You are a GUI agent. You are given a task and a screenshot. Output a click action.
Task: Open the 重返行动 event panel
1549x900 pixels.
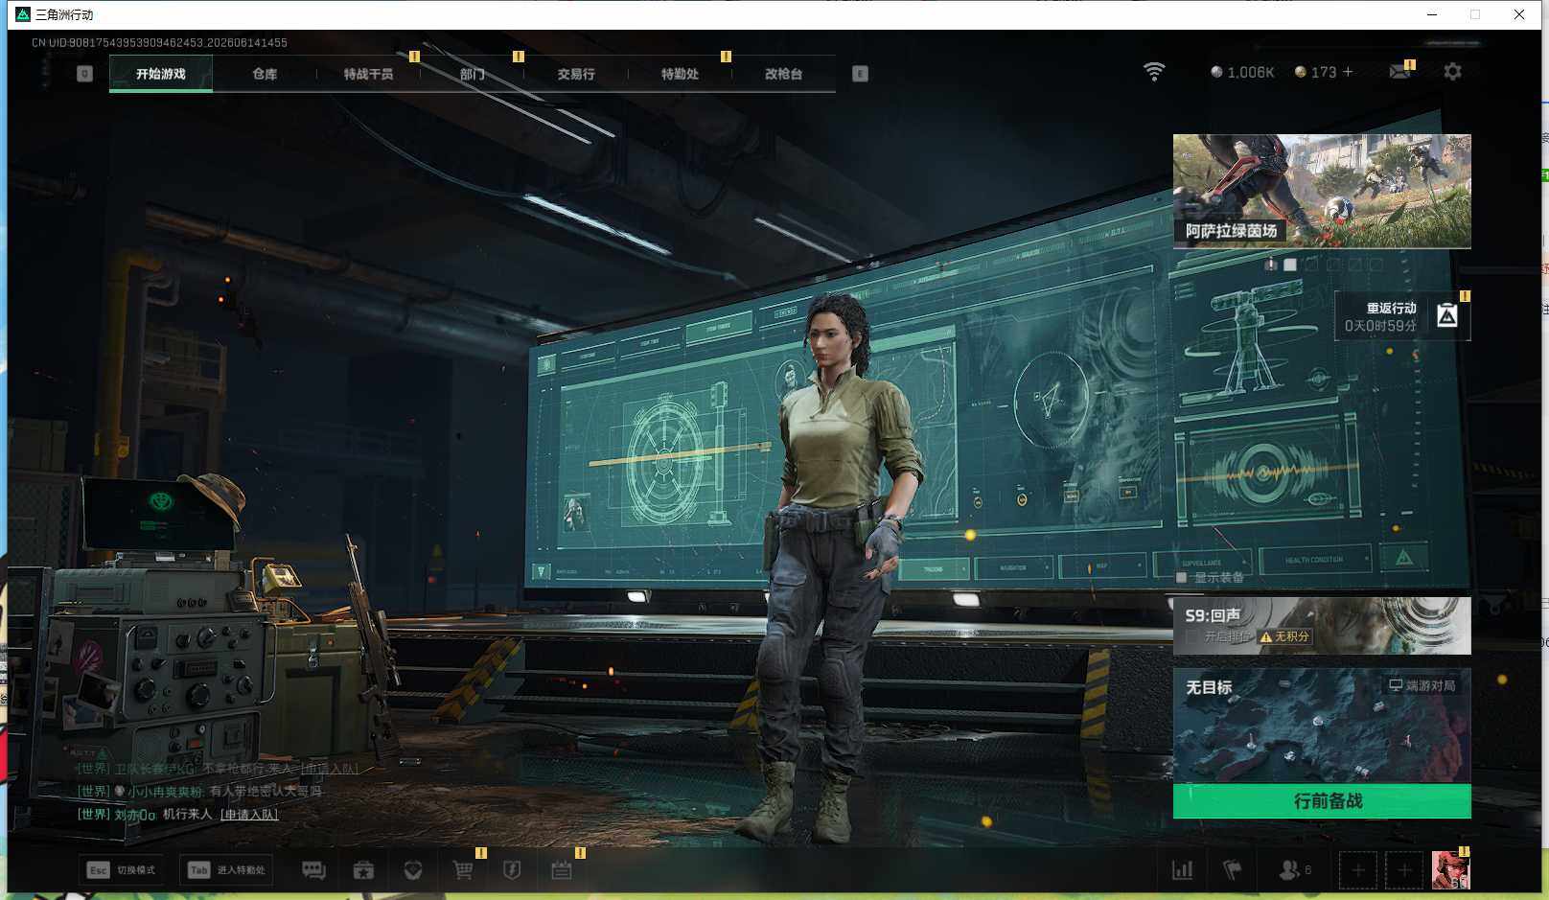tap(1402, 316)
